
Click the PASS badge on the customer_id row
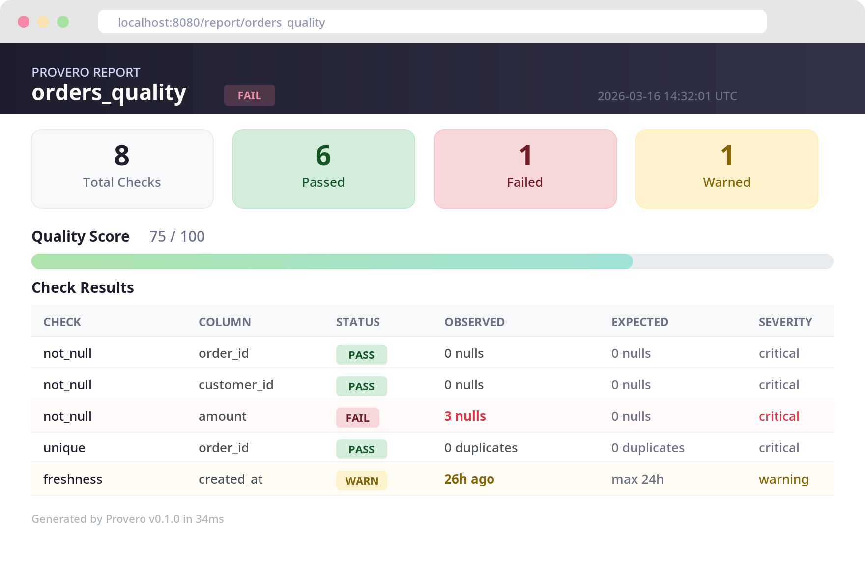click(361, 386)
